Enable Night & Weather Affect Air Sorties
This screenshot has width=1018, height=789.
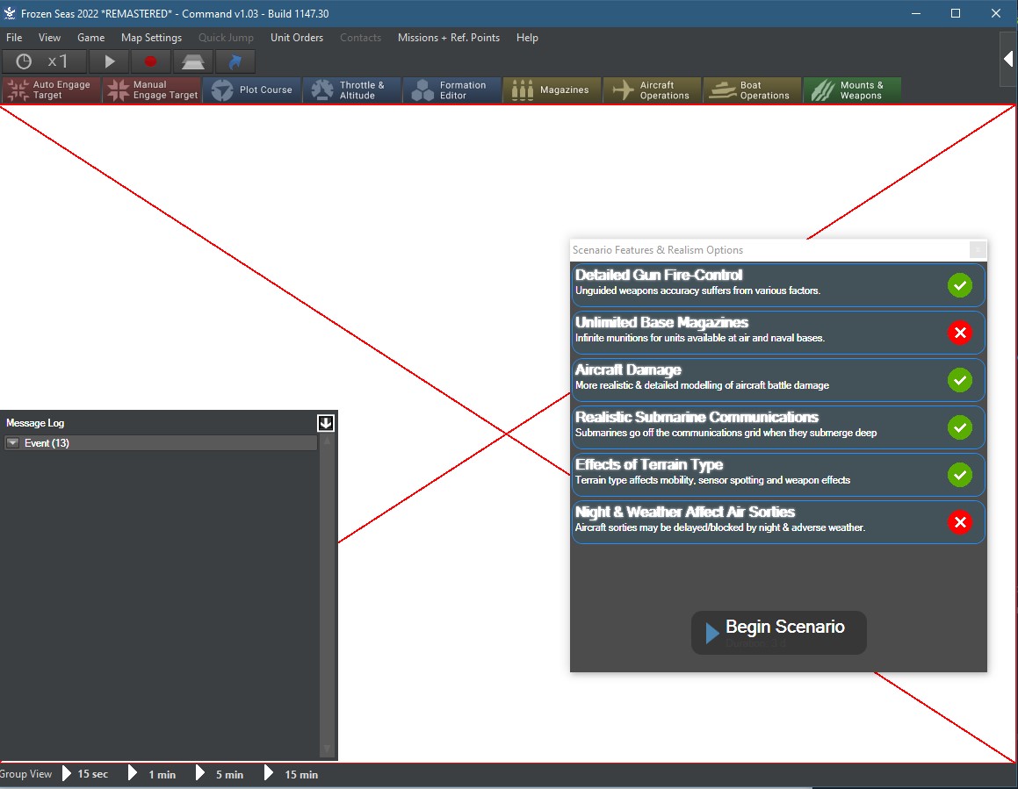pyautogui.click(x=960, y=522)
